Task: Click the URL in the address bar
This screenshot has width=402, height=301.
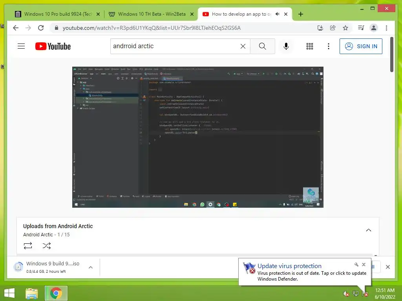Action: click(152, 28)
